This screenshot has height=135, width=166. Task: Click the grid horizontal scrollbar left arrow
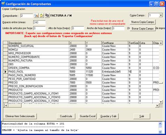[x=6, y=106]
